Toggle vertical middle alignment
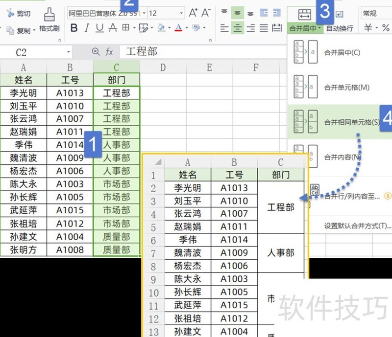The height and width of the screenshot is (337, 392). 237,13
